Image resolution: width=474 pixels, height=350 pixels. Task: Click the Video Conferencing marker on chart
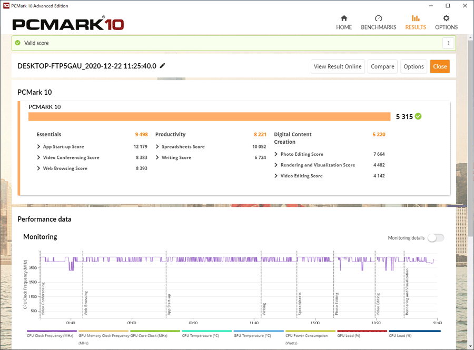[43, 298]
